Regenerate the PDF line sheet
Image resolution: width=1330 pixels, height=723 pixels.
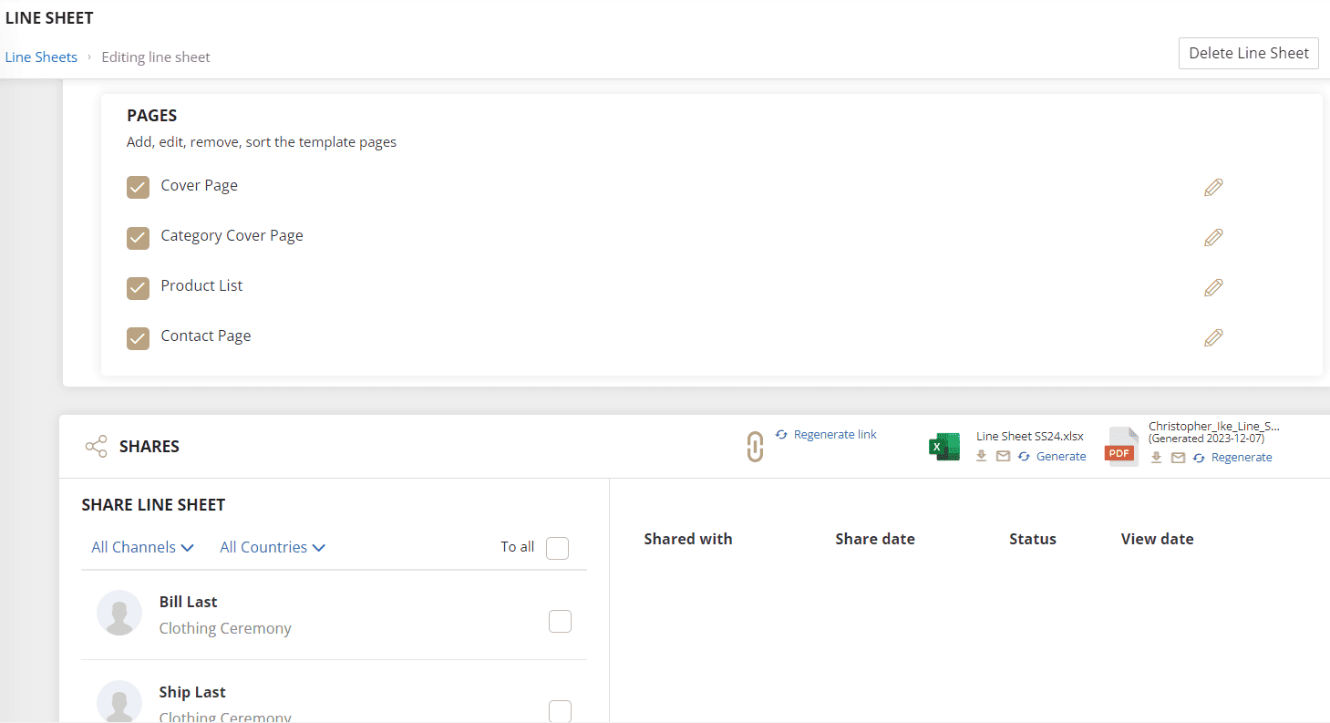[1232, 457]
